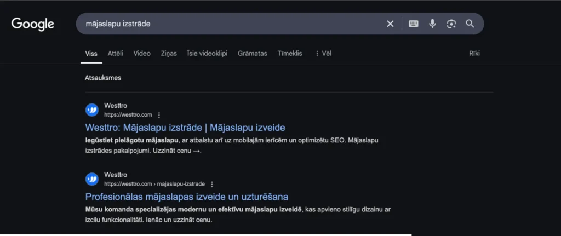
Task: Switch to the Video tab
Action: click(x=142, y=54)
